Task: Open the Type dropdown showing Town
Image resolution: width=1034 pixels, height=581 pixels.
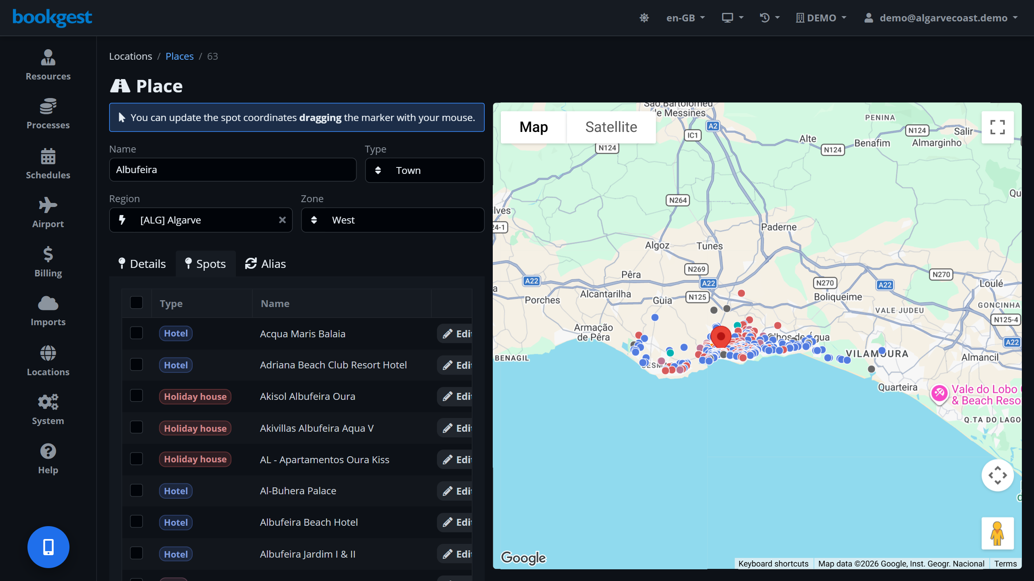Action: click(x=425, y=170)
